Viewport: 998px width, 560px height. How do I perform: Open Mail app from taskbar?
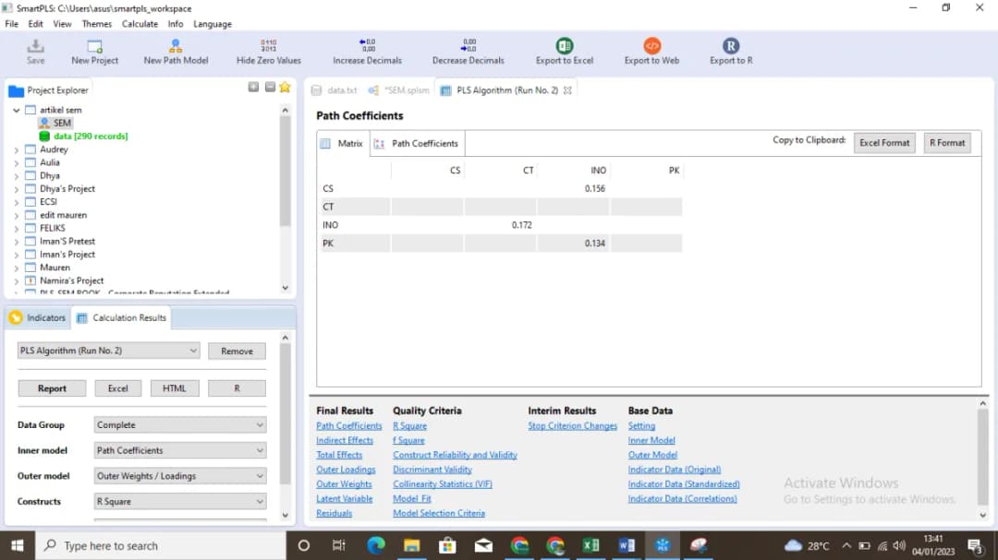pyautogui.click(x=483, y=545)
